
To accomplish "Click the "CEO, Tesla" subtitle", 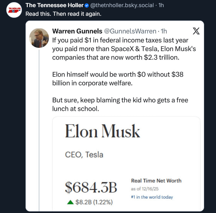I will pyautogui.click(x=84, y=154).
